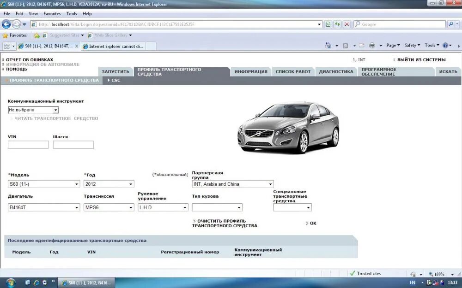Open the Quick Tabs grid icon
Image resolution: width=462 pixels, height=288 pixels.
[x=6, y=46]
